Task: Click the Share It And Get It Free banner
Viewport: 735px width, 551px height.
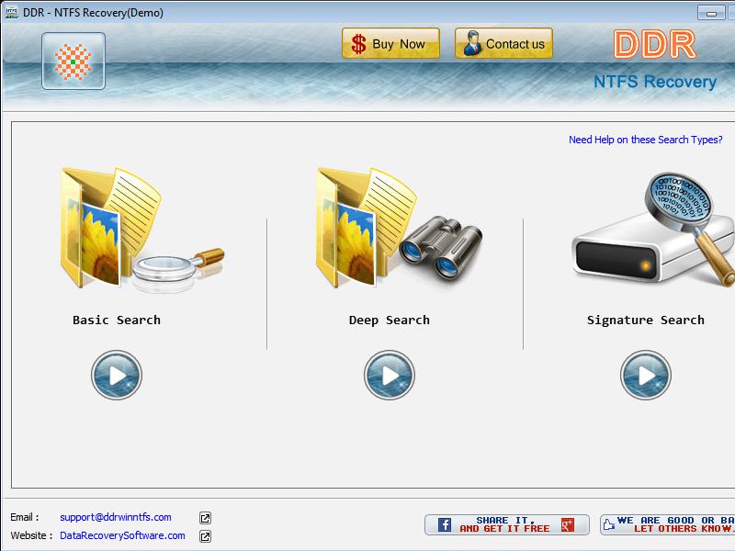Action: (507, 524)
